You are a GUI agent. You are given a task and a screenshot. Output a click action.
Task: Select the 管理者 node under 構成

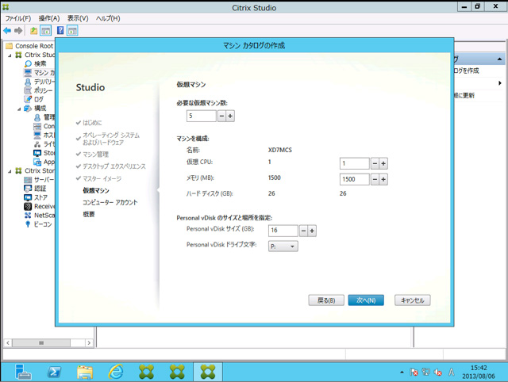pos(44,117)
